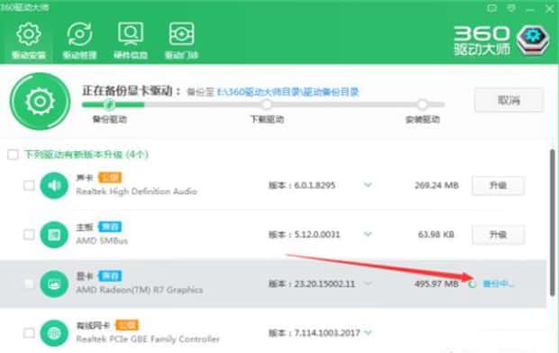559x353 pixels.
Task: Select the 'AMD Radeon(TM) R7 Graphics' device name
Action: (140, 290)
